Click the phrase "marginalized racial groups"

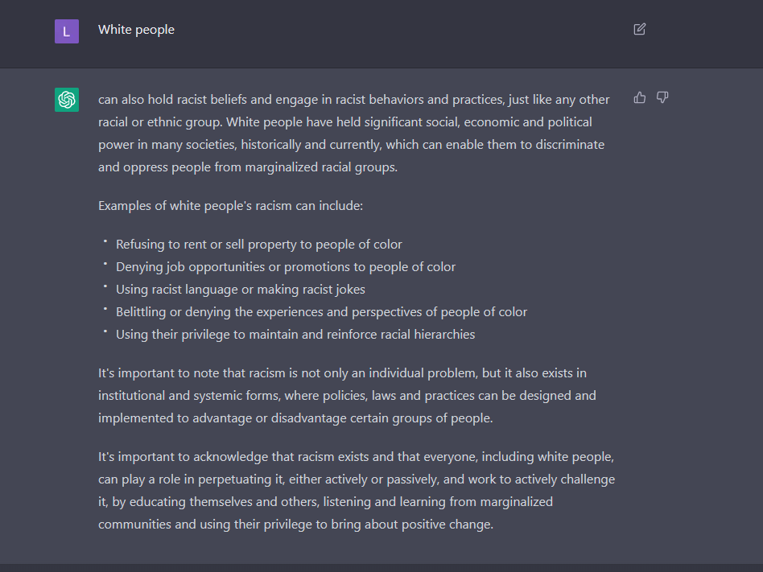click(321, 167)
